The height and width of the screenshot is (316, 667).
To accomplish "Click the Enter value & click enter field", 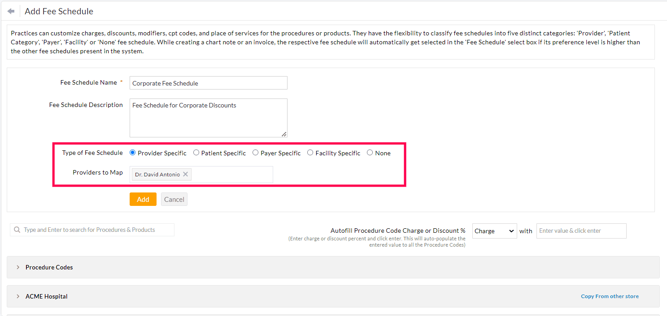I will pyautogui.click(x=581, y=231).
